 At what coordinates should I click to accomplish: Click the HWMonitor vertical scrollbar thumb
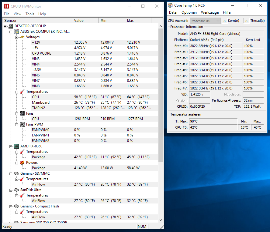point(161,95)
